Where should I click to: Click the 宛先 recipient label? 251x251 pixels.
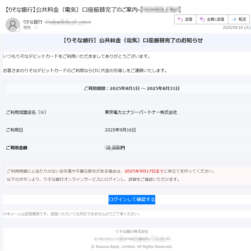(27, 28)
